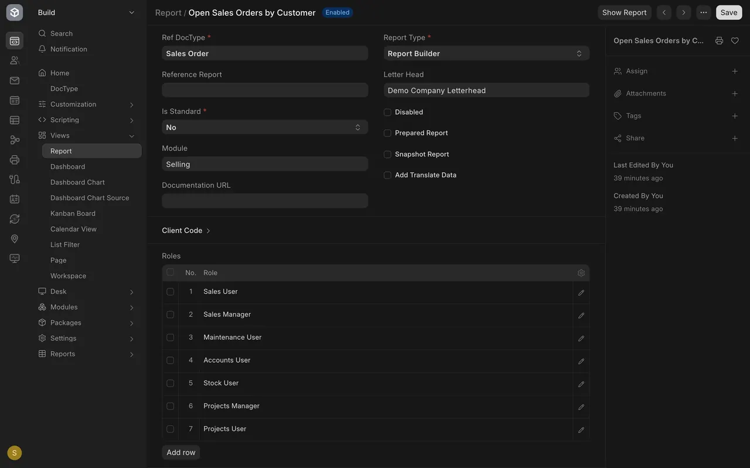Tick the Disabled checkbox
750x468 pixels.
point(387,112)
